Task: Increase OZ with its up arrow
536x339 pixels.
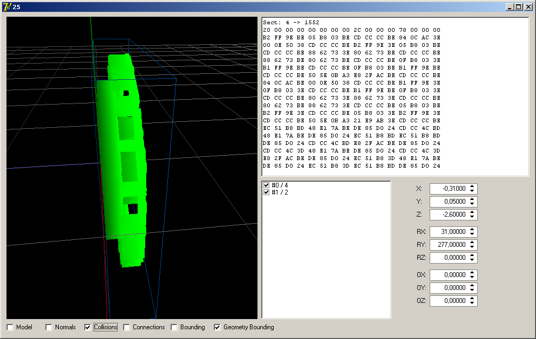Action: pos(472,298)
